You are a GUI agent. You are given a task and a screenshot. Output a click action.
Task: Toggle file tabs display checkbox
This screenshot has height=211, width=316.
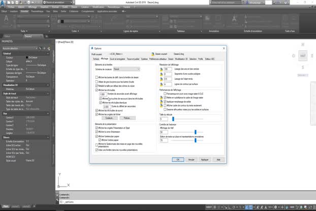tap(97, 114)
